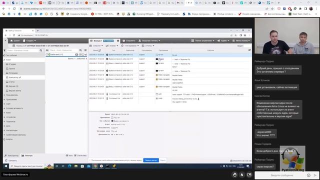The width and height of the screenshot is (320, 180).
Task: Click the share icon at event table corner
Action: pyautogui.click(x=249, y=50)
